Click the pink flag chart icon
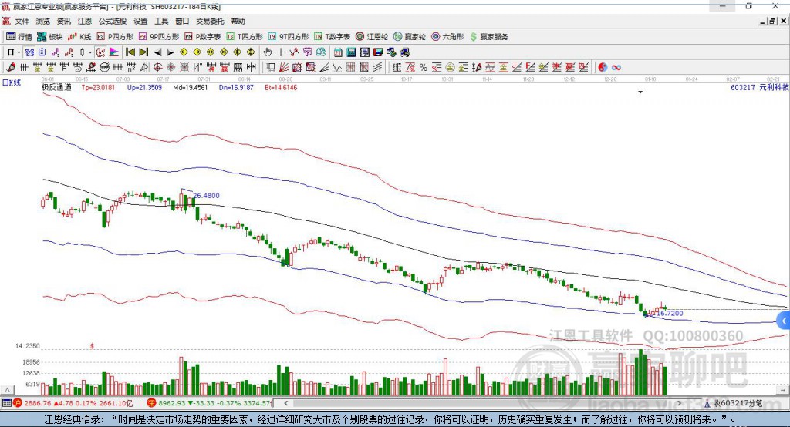 tap(114, 52)
